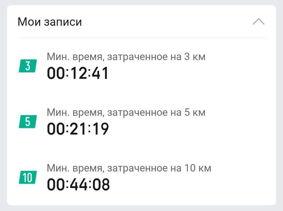Viewport: 283px width, 211px height.
Task: Open "Мин. время, затраченное на 5 км" label
Action: [126, 112]
